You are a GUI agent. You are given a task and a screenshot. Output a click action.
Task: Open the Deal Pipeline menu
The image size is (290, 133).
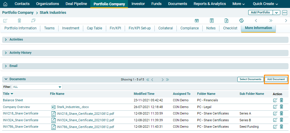pyautogui.click(x=76, y=4)
